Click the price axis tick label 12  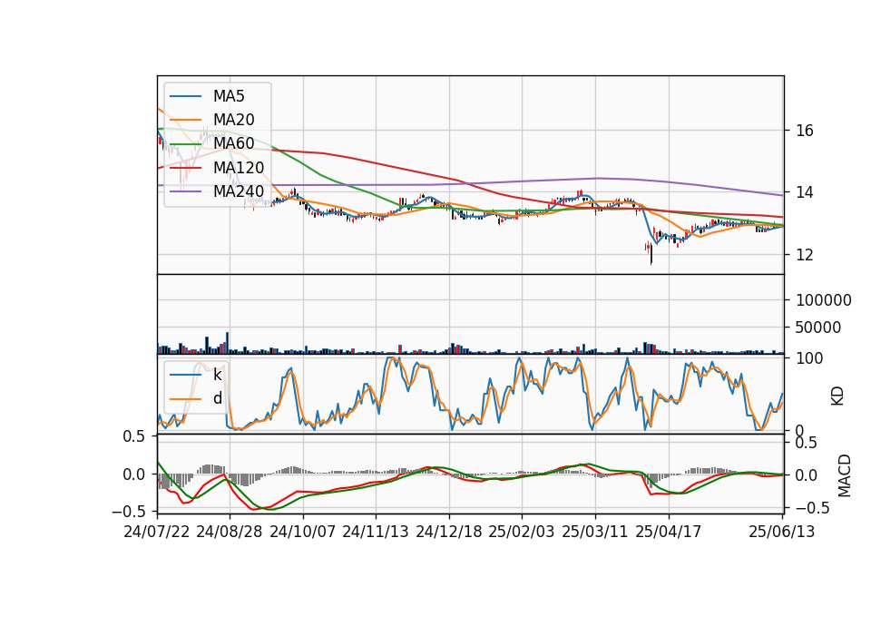point(805,255)
